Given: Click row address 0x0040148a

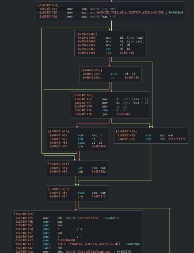Looking at the screenshot, I should click(126, 139).
